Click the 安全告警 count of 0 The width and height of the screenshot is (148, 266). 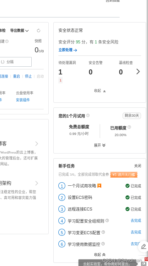click(x=91, y=72)
